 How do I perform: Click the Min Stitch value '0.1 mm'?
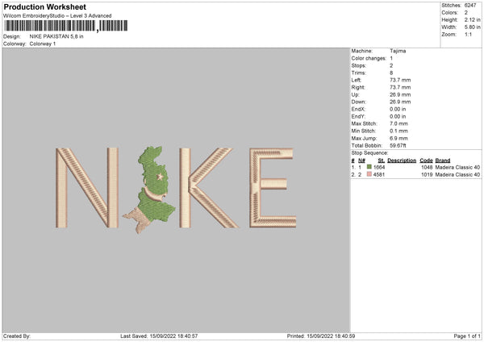pos(398,131)
